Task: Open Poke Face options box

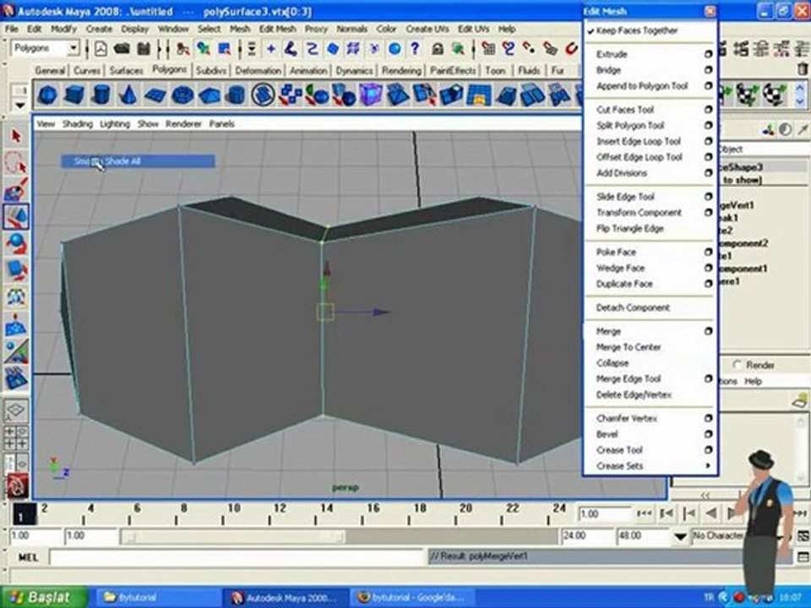Action: click(x=708, y=252)
